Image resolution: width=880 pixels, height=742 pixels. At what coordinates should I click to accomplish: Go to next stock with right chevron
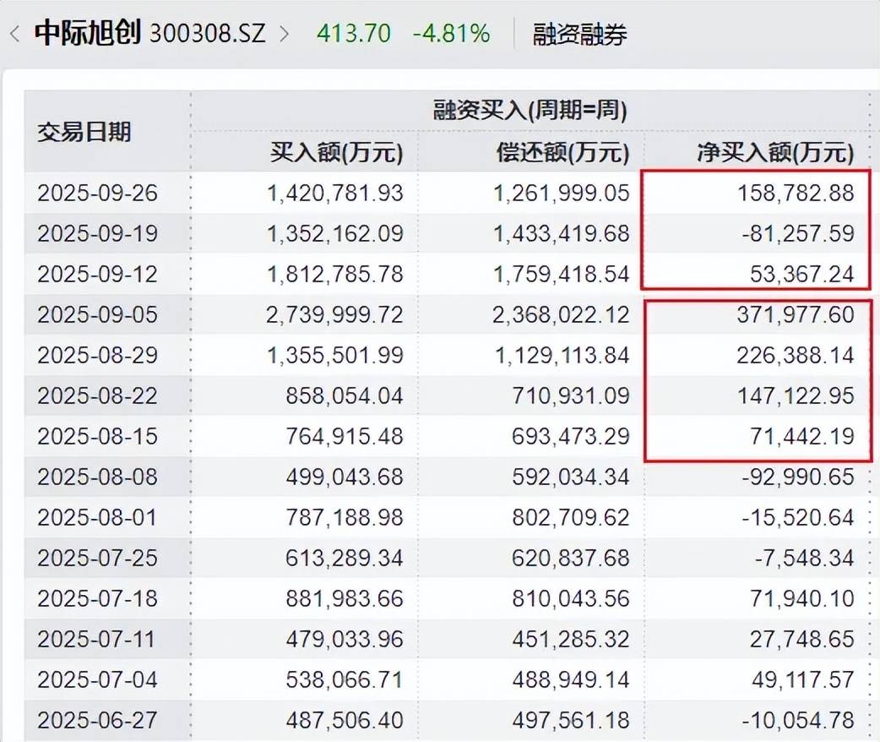(x=285, y=34)
